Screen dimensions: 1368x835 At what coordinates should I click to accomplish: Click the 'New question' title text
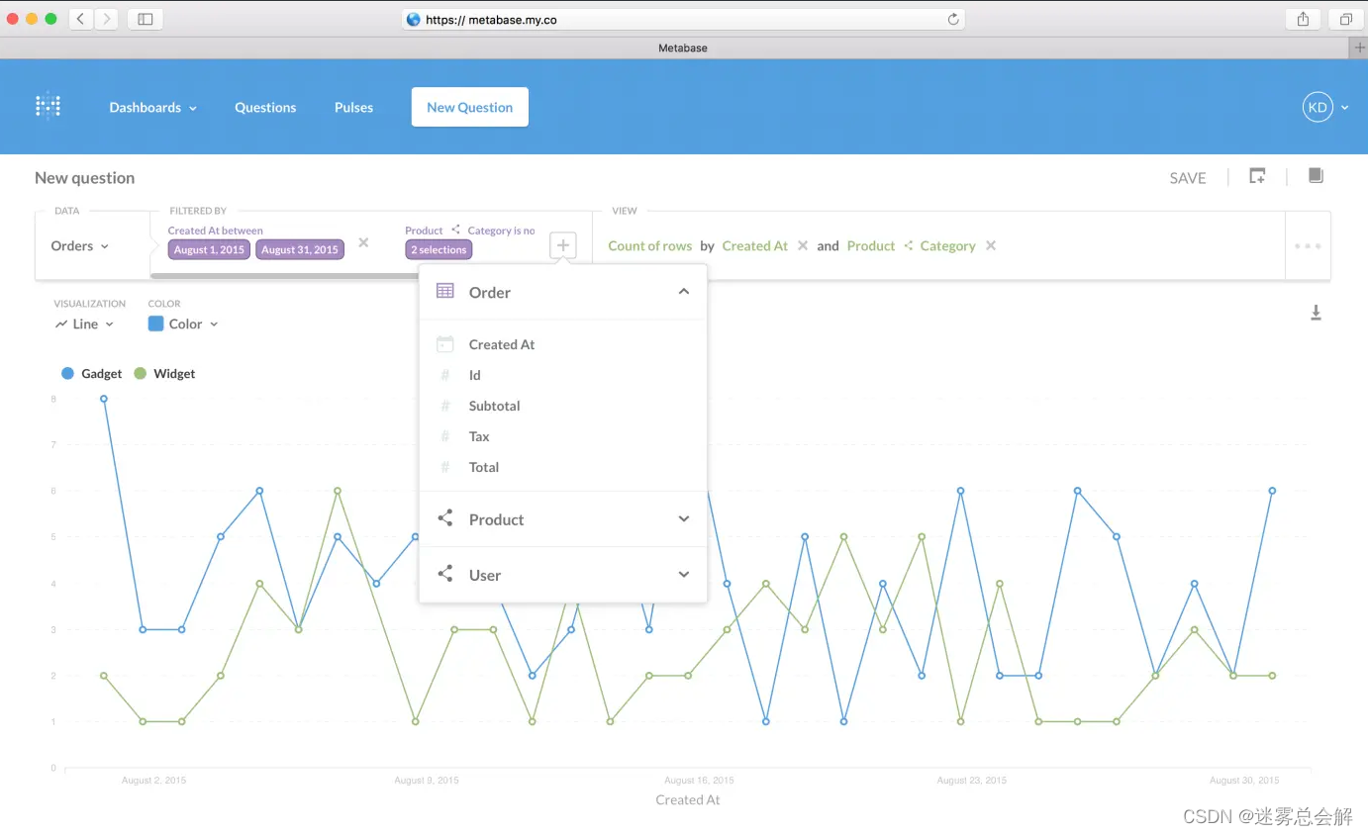[x=84, y=178]
